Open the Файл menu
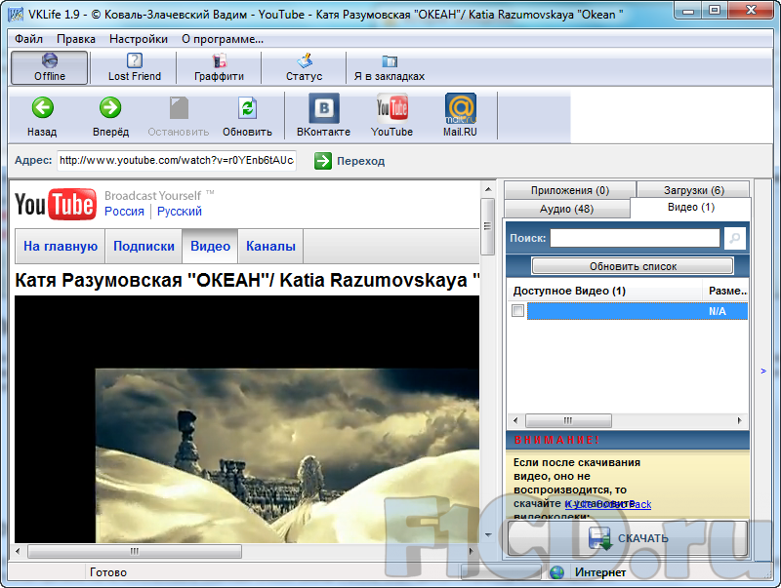The image size is (781, 588). [x=28, y=39]
